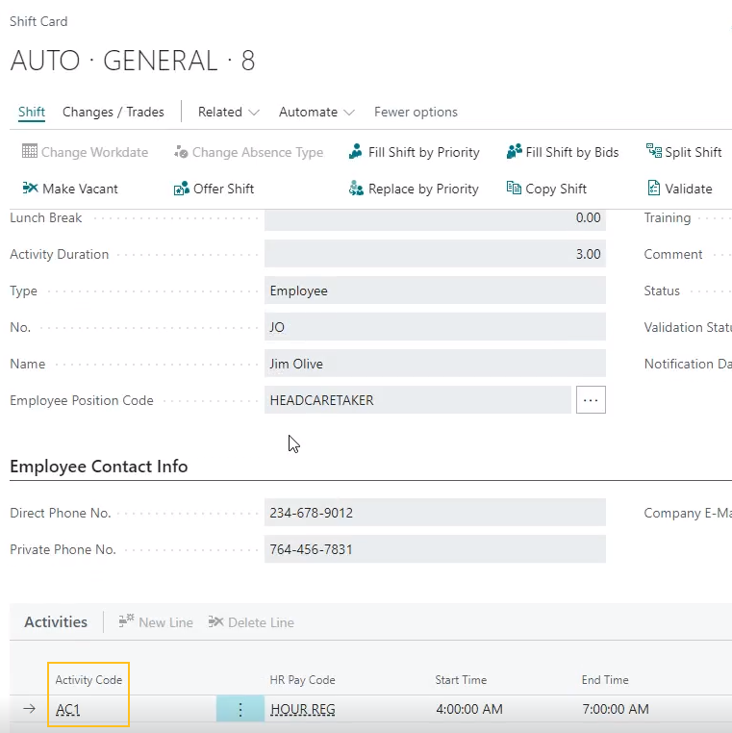Screen dimensions: 732x733
Task: Click the Make Vacant icon
Action: (30, 189)
